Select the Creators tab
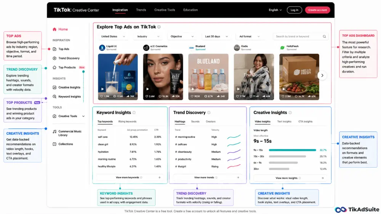 [210, 121]
